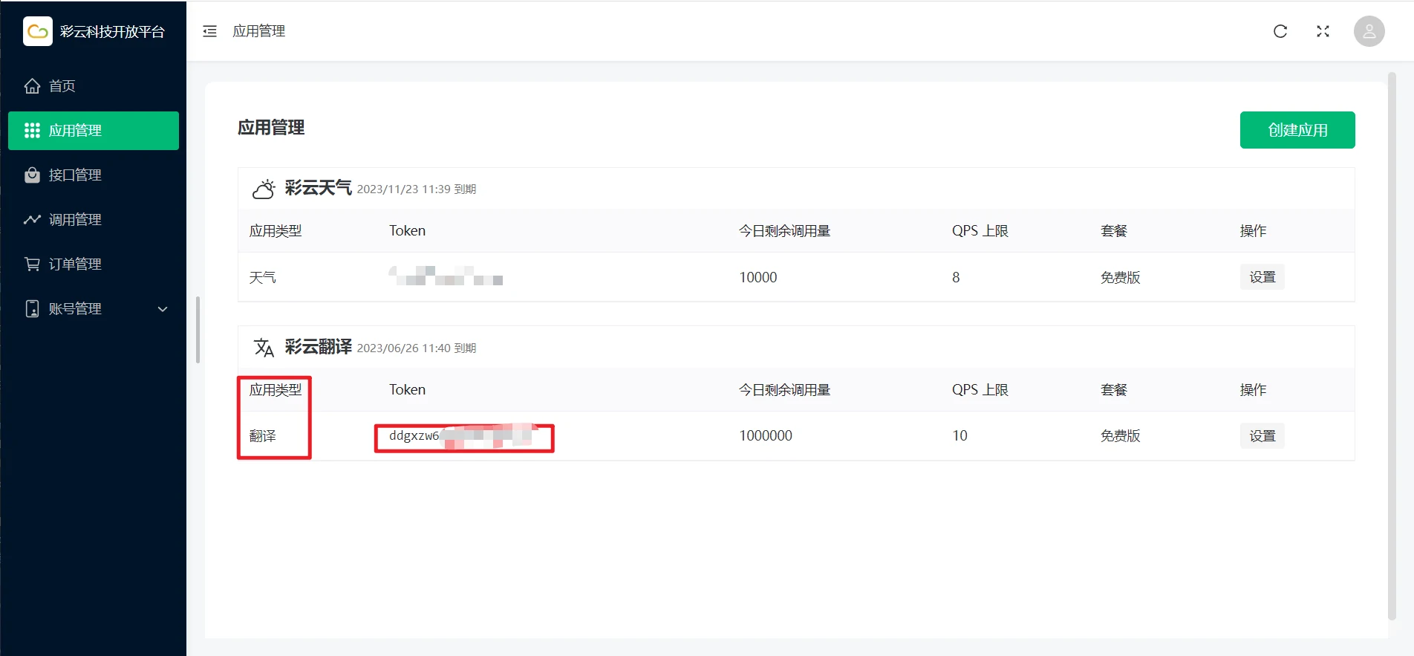Click 设置 for the 翻译 app row
Image resolution: width=1414 pixels, height=656 pixels.
tap(1262, 436)
